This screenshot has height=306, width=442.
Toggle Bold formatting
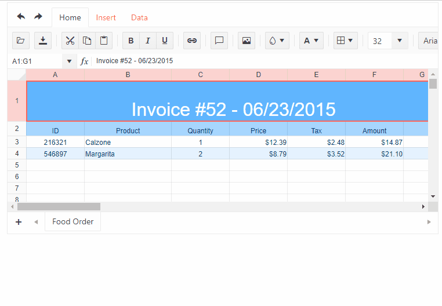(x=131, y=41)
